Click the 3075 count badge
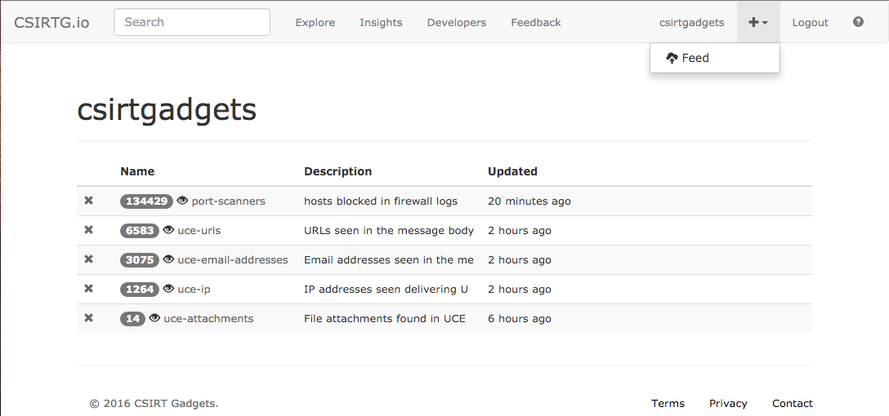889x416 pixels. [x=140, y=259]
